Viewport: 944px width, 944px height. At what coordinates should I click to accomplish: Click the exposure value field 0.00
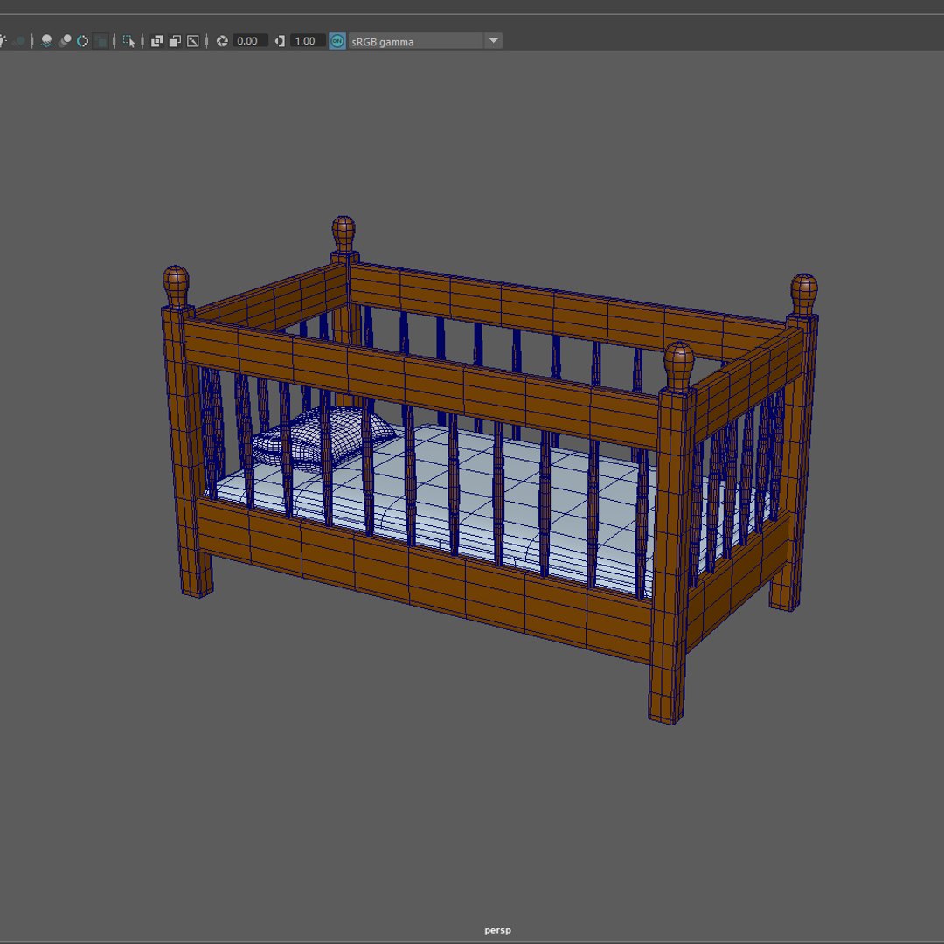(250, 41)
